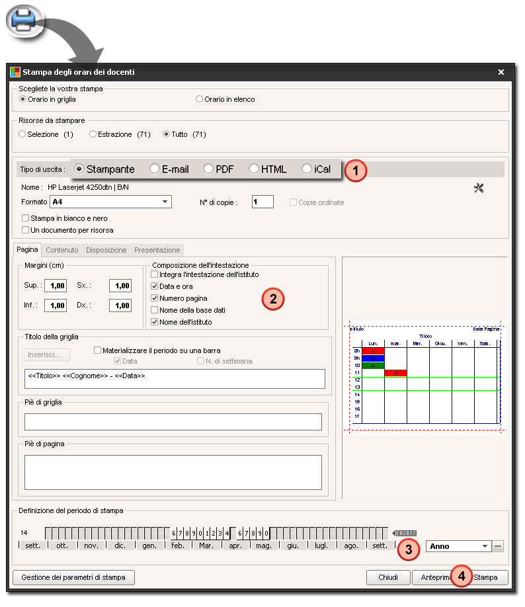This screenshot has width=525, height=607.
Task: Click the Piè di pagina text area
Action: click(x=173, y=473)
